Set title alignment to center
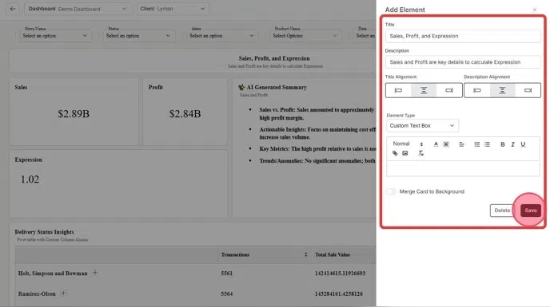Viewport: 550px width, 307px height. 424,90
